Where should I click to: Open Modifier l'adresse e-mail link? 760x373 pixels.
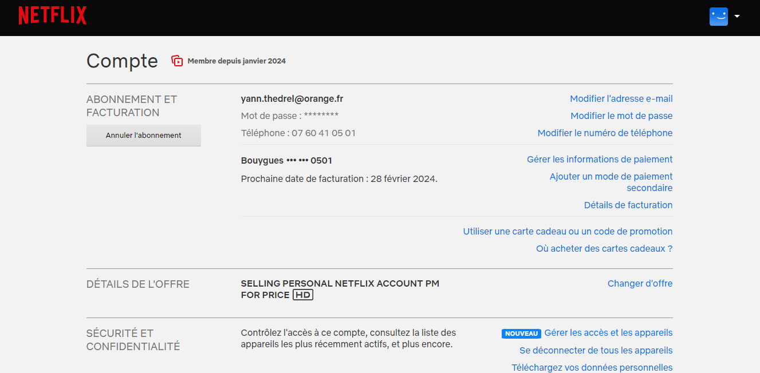(x=621, y=99)
